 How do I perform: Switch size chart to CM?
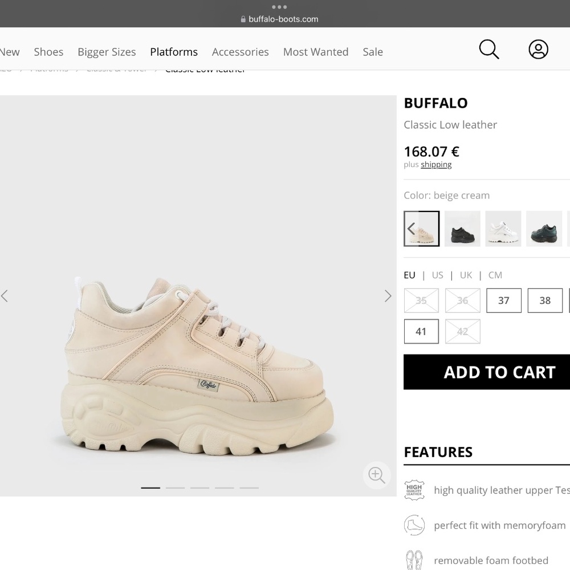tap(495, 275)
